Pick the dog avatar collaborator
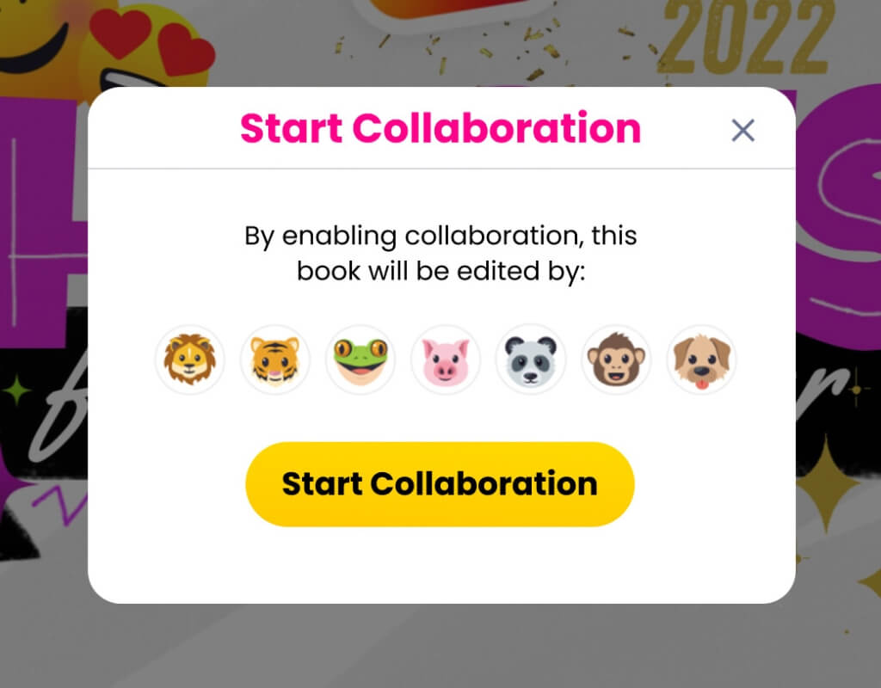Image resolution: width=881 pixels, height=688 pixels. [702, 359]
